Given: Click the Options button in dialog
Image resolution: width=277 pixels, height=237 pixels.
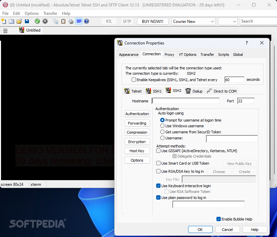Looking at the screenshot, I should [137, 160].
